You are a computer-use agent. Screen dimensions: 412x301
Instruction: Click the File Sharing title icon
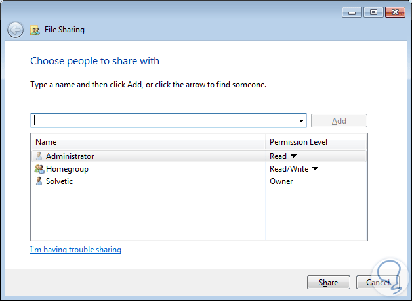click(x=35, y=30)
